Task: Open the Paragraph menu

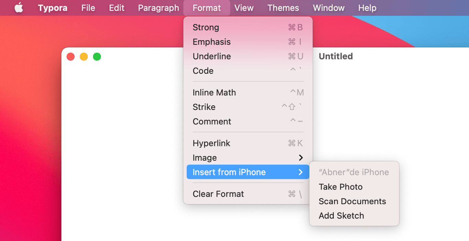Action: [158, 8]
